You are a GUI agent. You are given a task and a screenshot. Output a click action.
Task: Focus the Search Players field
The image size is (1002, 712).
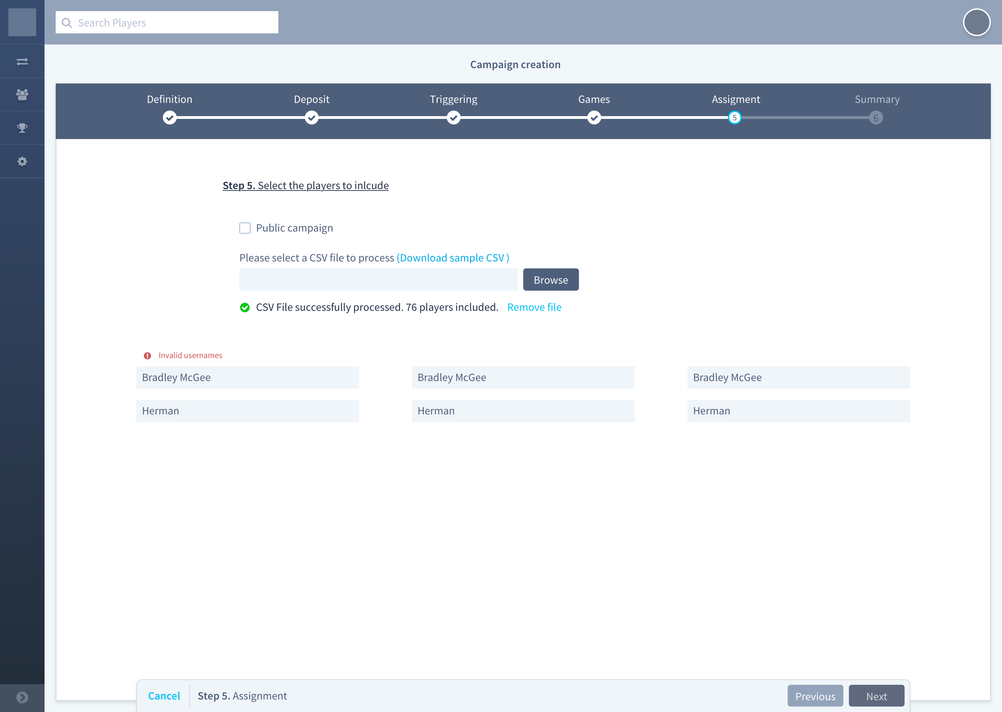point(175,23)
